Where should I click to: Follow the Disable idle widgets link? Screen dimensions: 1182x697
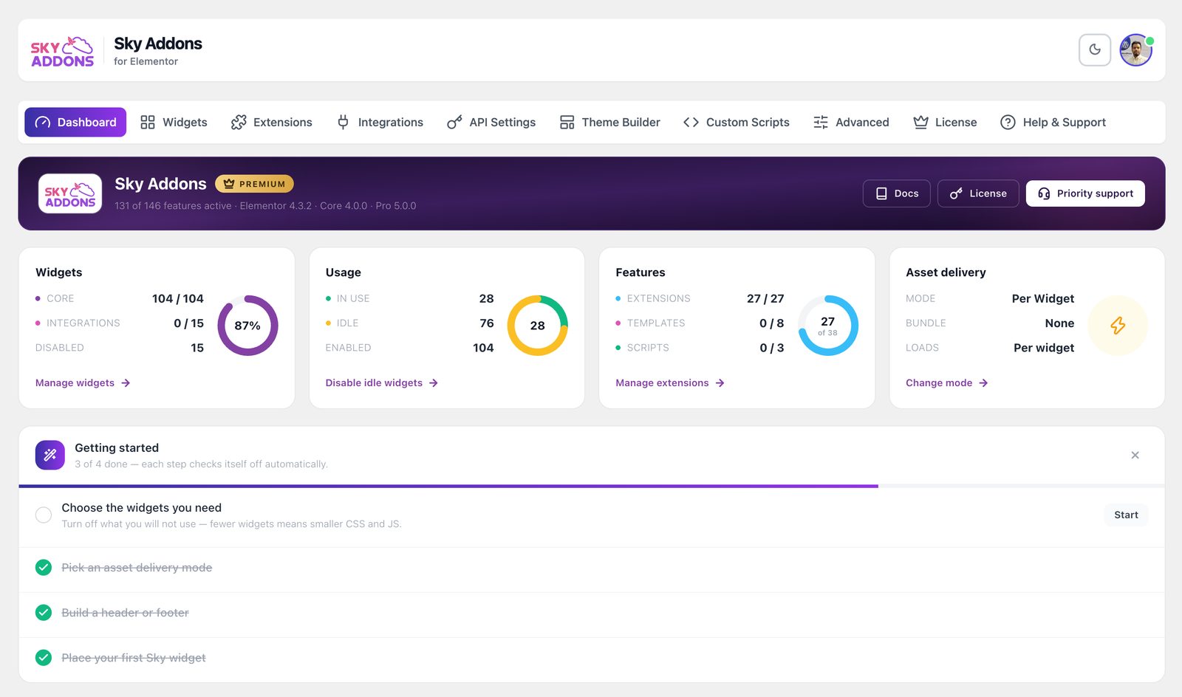[x=382, y=382]
